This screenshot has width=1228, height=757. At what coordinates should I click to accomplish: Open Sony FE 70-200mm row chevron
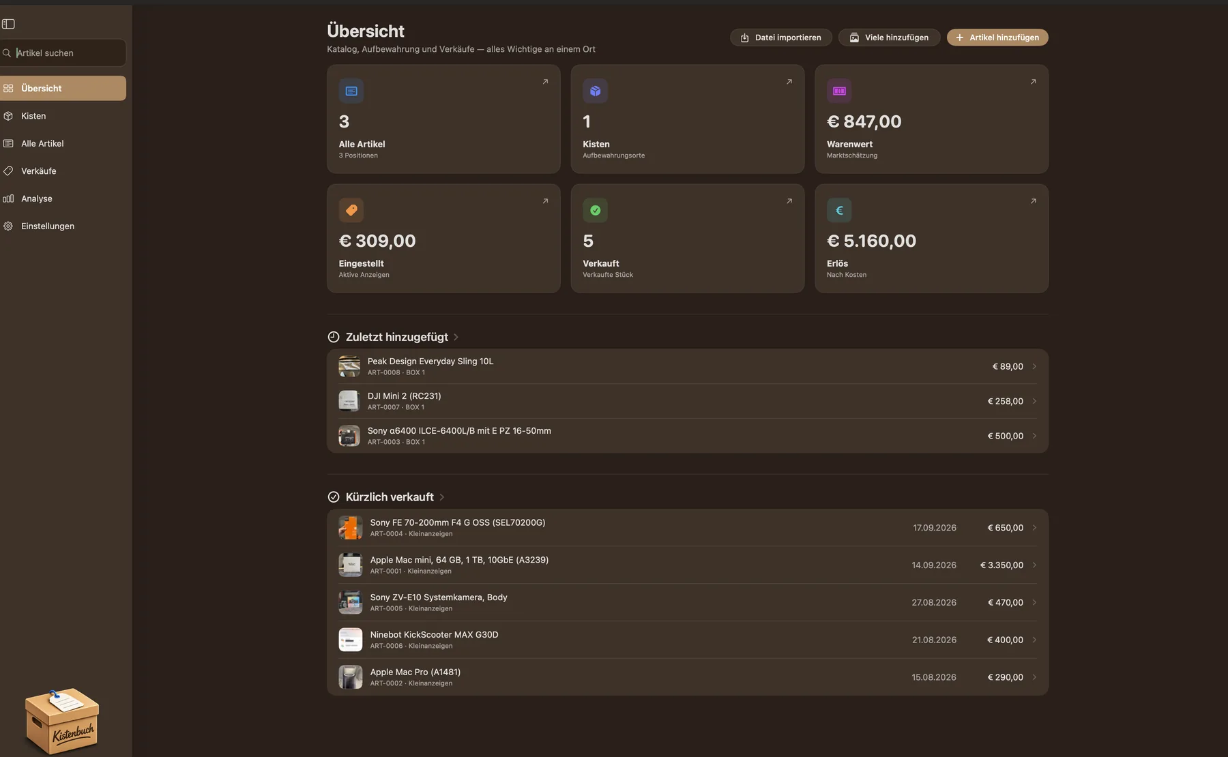pos(1034,528)
